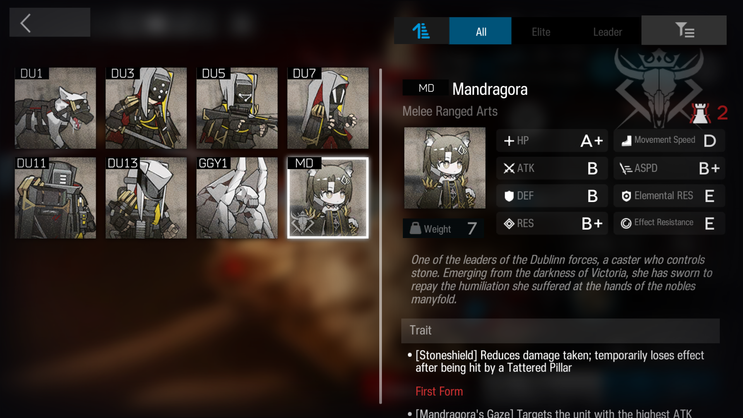The width and height of the screenshot is (743, 418).
Task: Click the DEF shield stat icon
Action: click(x=509, y=196)
